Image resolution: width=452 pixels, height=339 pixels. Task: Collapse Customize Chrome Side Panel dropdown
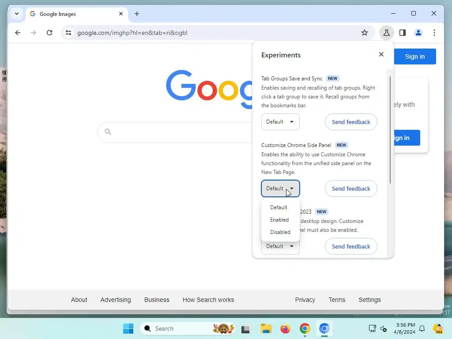pyautogui.click(x=280, y=188)
